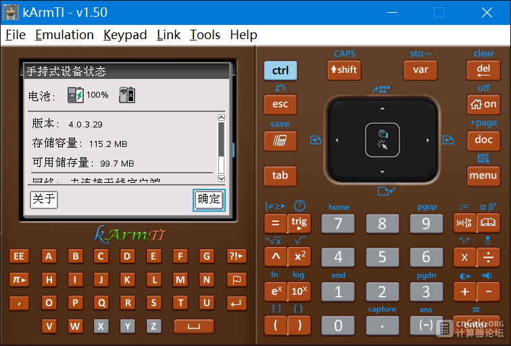511x346 pixels.
Task: Click the del key
Action: 483,70
